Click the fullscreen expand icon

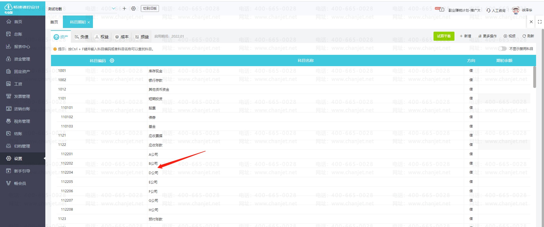pos(540,22)
